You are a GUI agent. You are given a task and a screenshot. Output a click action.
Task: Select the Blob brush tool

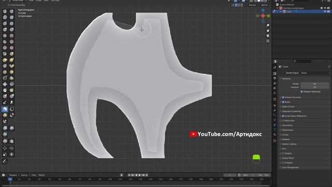click(x=11, y=30)
